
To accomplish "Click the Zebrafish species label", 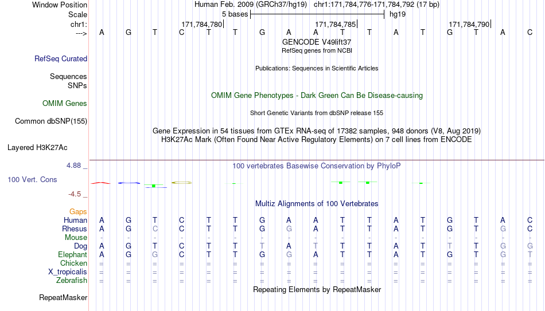I will point(72,280).
